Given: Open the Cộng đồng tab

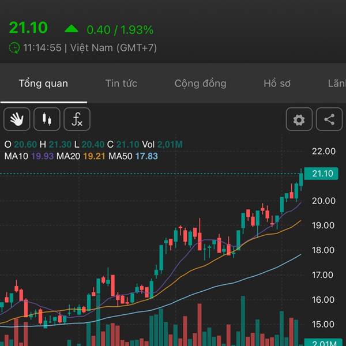Looking at the screenshot, I should (x=200, y=84).
